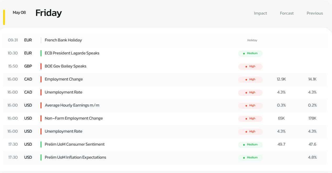Screen dimensions: 332x173
Task: Click the yellow bar beside May 08
Action: pyautogui.click(x=4, y=17)
